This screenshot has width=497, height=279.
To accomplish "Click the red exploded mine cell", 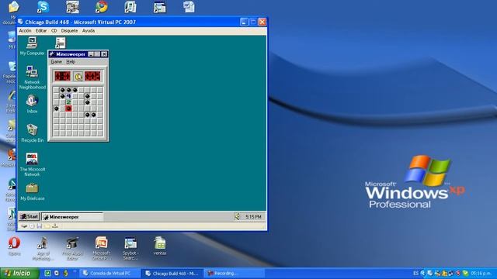I will point(68,108).
